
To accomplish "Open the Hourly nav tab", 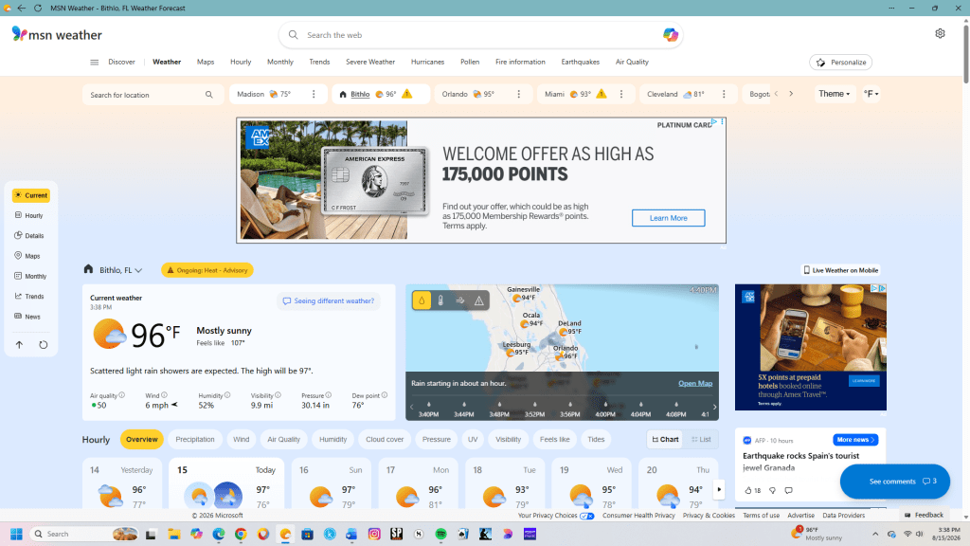I will click(241, 62).
